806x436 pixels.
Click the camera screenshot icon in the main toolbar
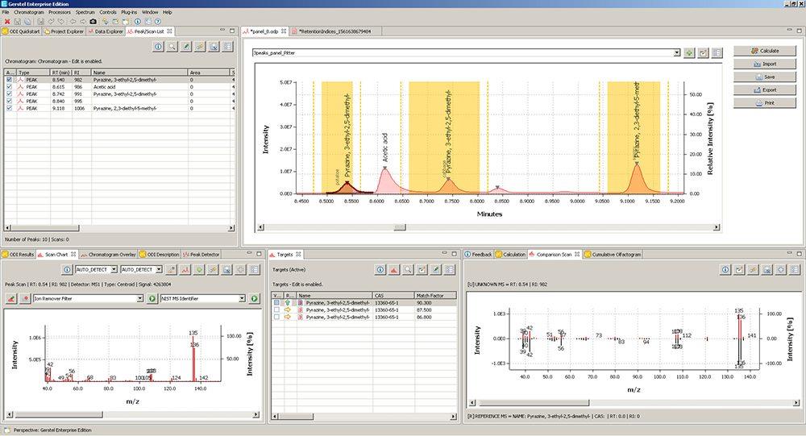point(93,21)
